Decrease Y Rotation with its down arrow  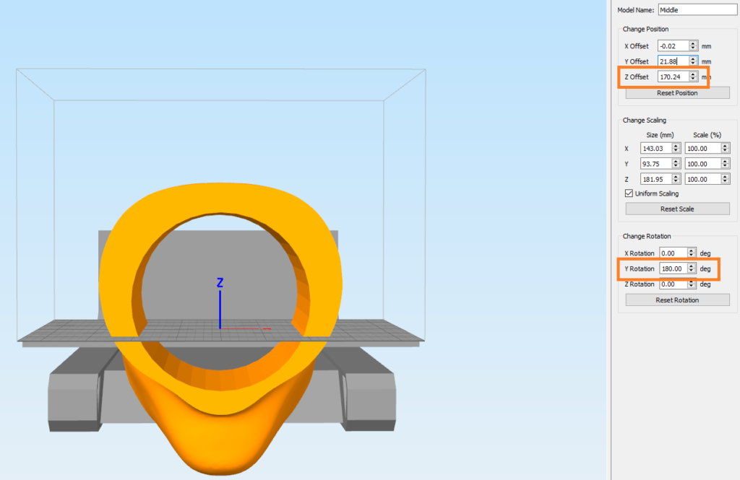click(x=692, y=271)
